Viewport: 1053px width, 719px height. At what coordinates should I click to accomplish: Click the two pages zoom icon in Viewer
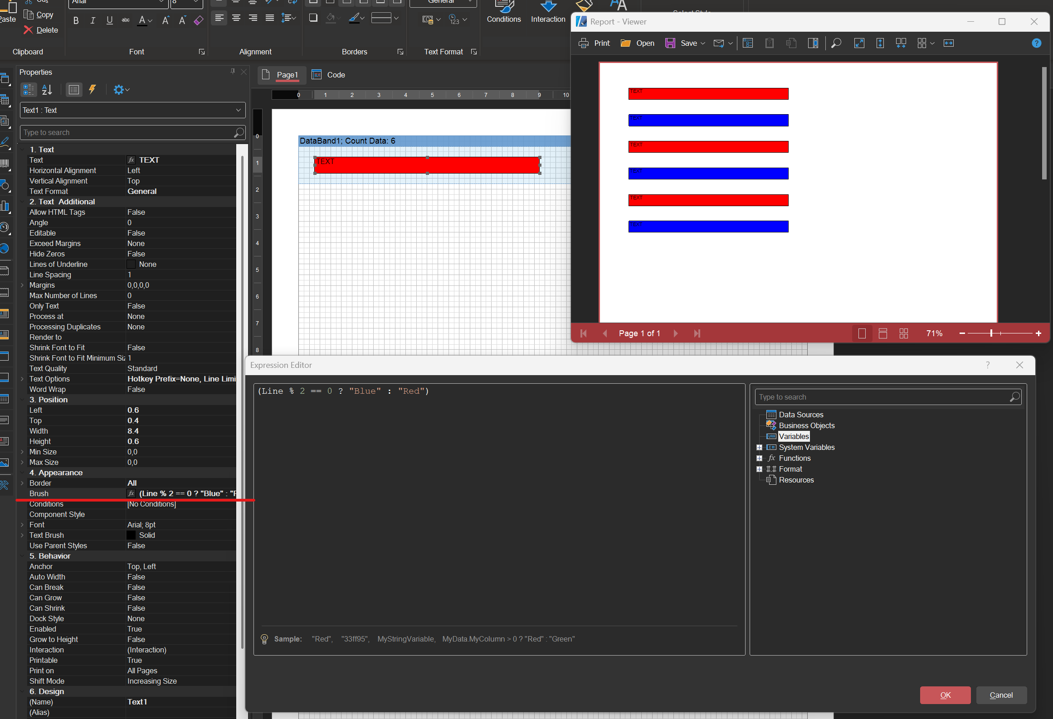pos(901,43)
